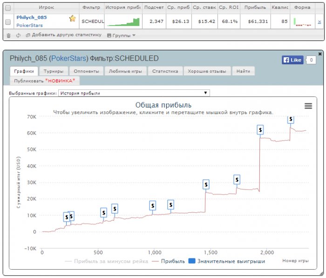
Task: Tick the checkbox for the Philych_085 row
Action: coord(7,22)
